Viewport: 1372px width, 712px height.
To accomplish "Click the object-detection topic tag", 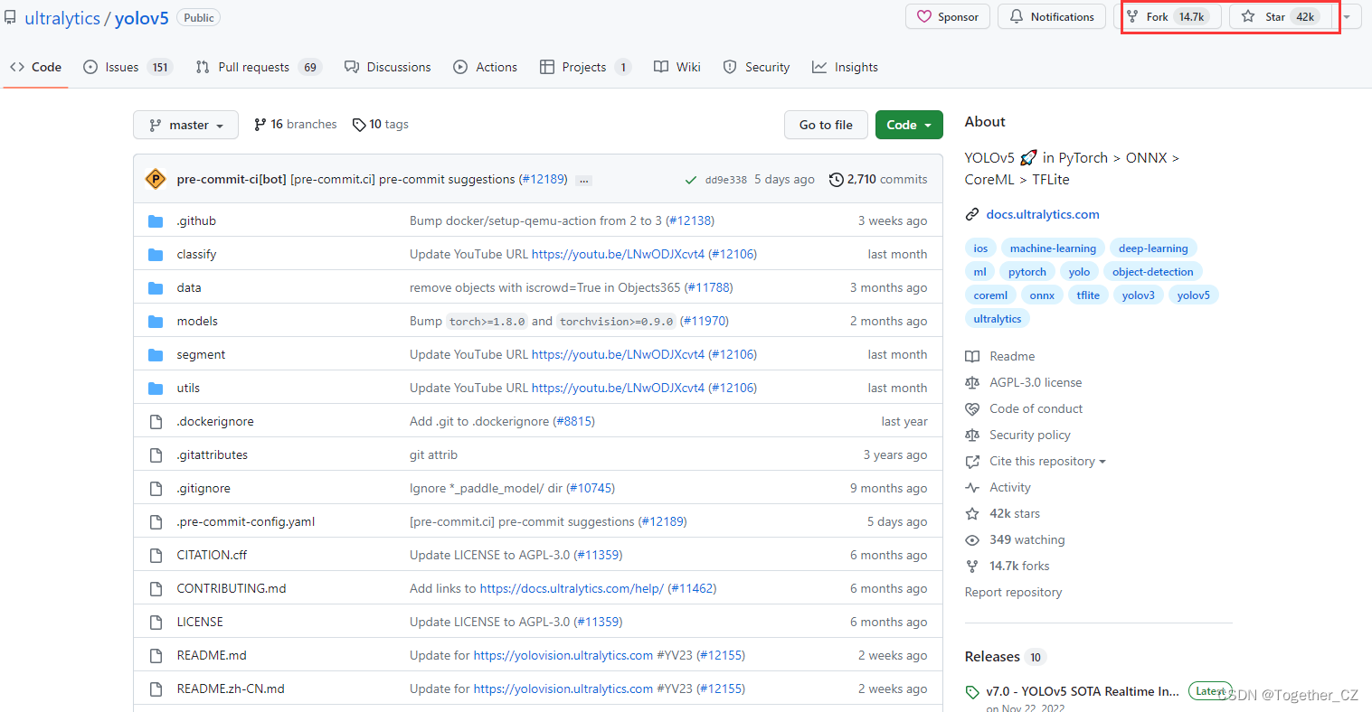I will point(1152,272).
